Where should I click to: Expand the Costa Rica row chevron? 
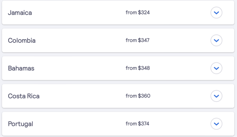(216, 96)
